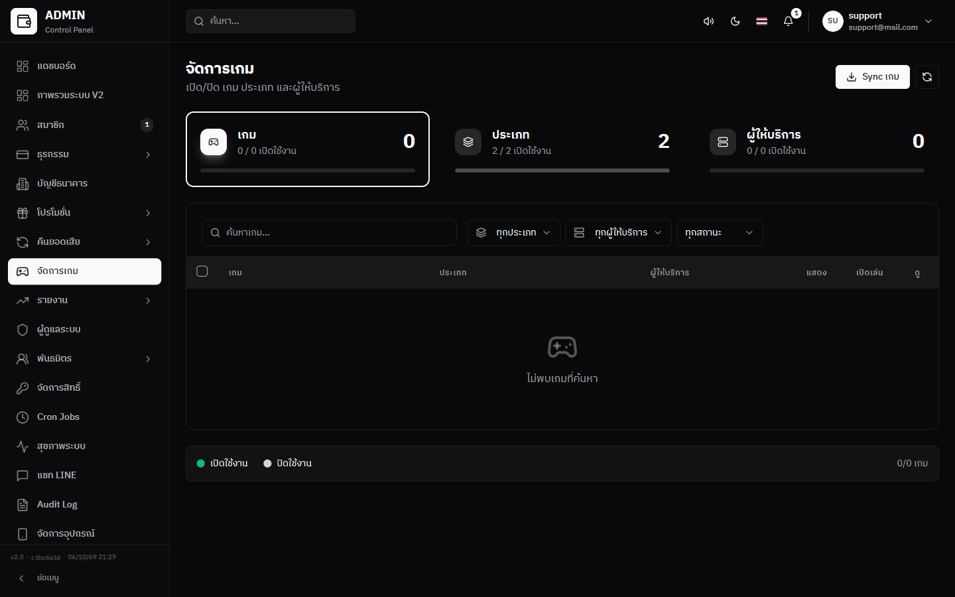Click the รายงาน trending chart icon

coord(23,300)
